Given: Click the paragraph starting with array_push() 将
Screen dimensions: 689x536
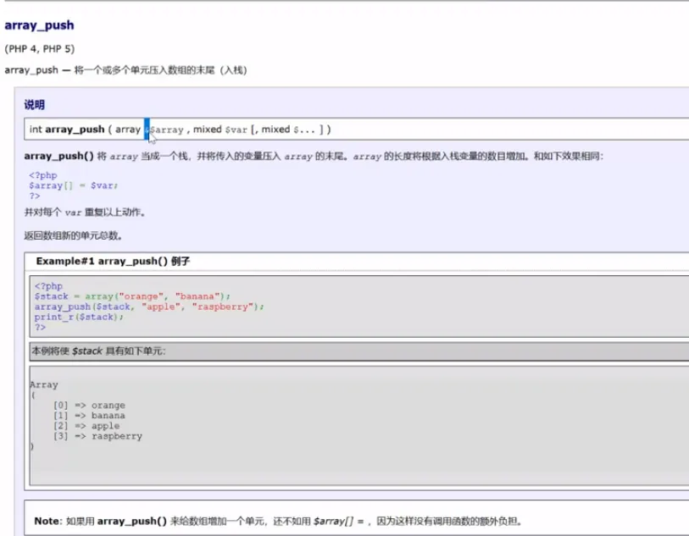Looking at the screenshot, I should [x=314, y=157].
